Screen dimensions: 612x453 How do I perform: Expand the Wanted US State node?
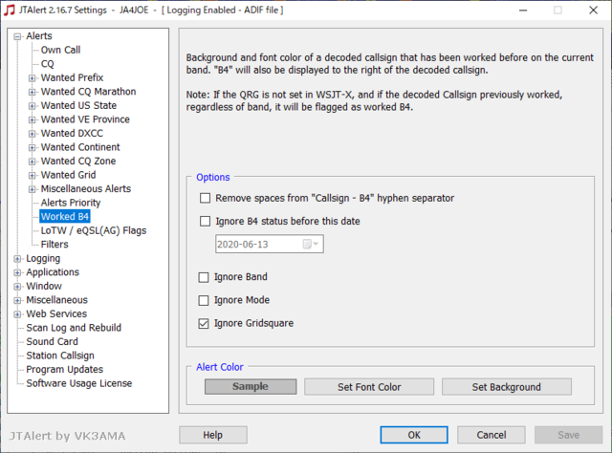tap(32, 106)
